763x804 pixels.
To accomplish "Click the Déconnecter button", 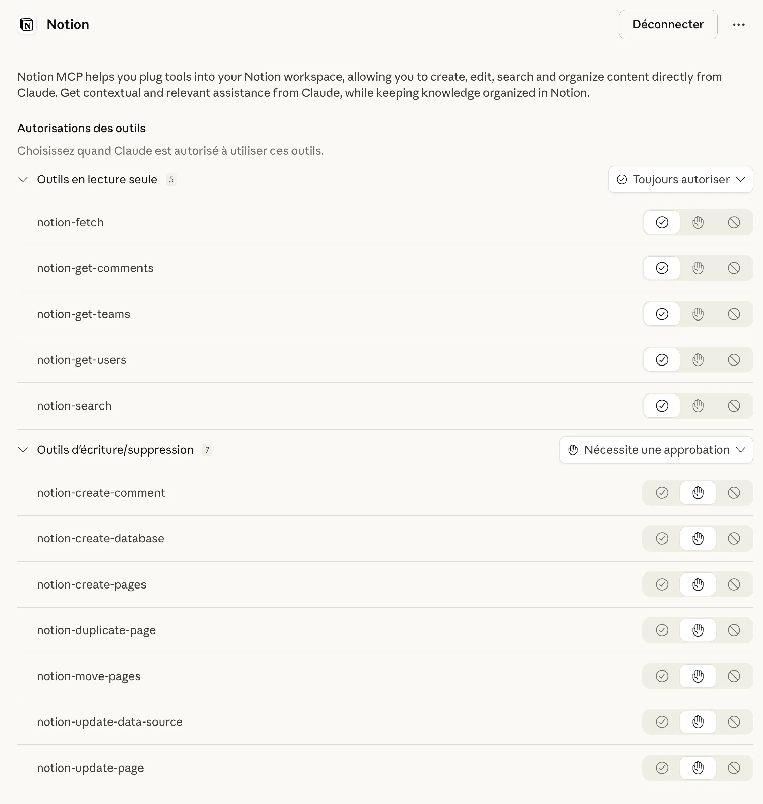I will coord(668,25).
